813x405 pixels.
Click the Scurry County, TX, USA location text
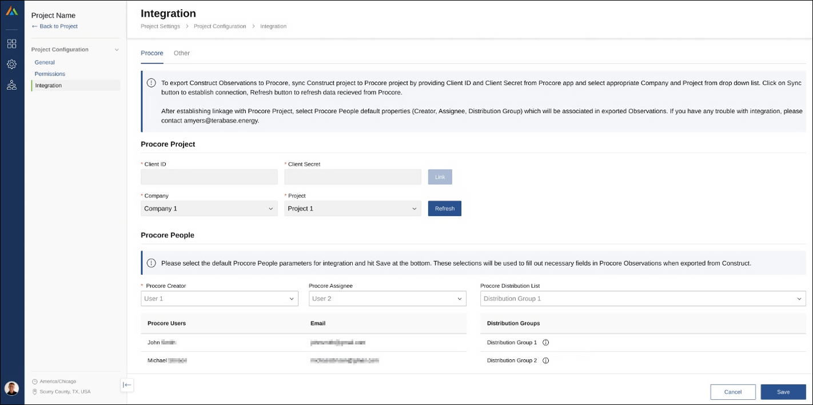pyautogui.click(x=65, y=392)
